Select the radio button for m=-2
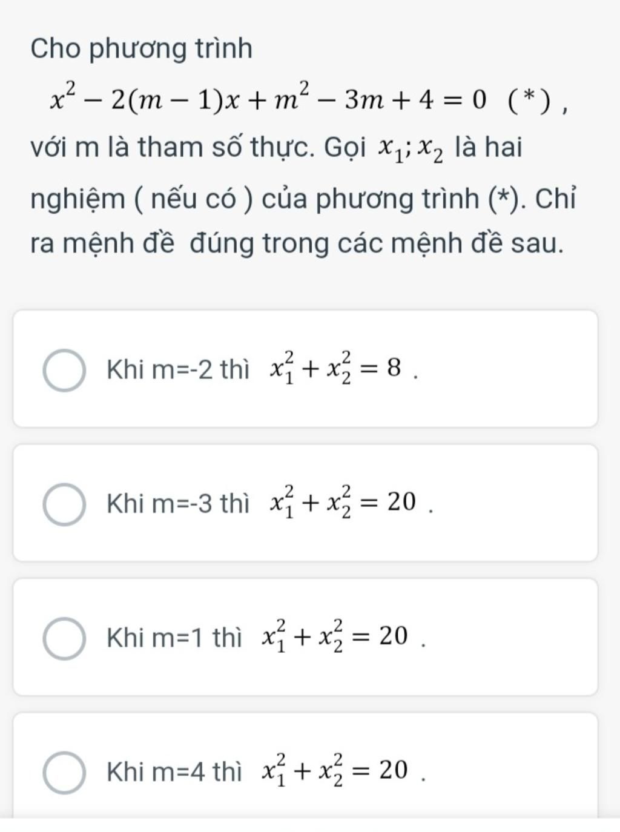Screen dimensions: 620x832 click(64, 370)
